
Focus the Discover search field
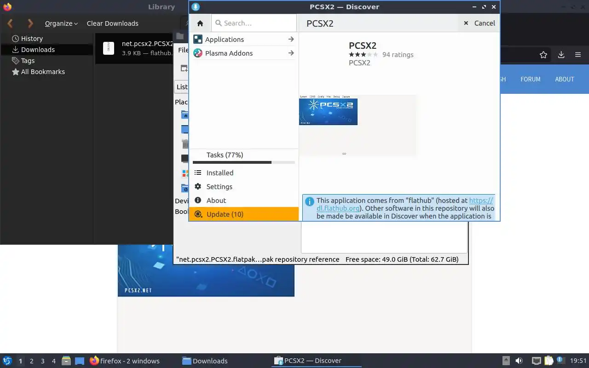click(254, 23)
